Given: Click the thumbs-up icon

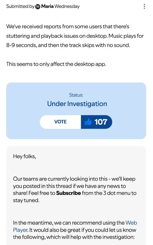Looking at the screenshot, I should [88, 122].
